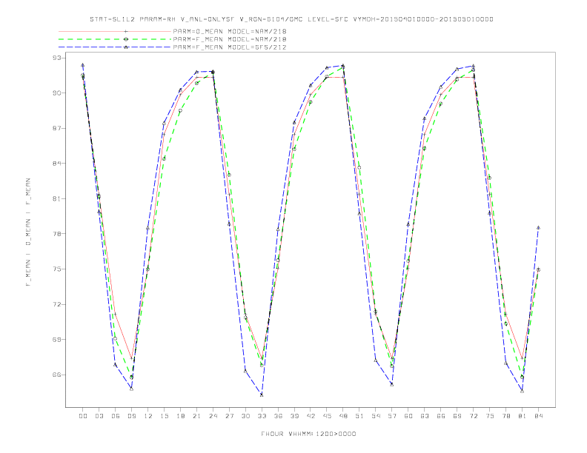Screen dimensions: 587x453
Task: Click forecast hour label 30 on x-axis
Action: 245,416
